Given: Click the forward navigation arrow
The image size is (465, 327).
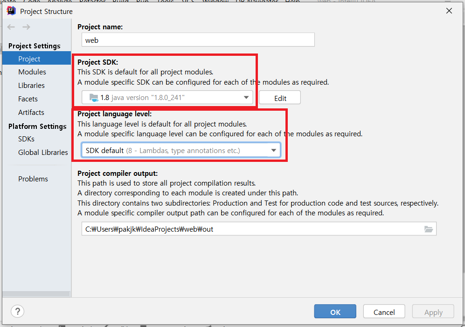Looking at the screenshot, I should click(27, 27).
